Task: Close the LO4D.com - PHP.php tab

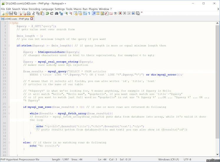Action: [32, 19]
